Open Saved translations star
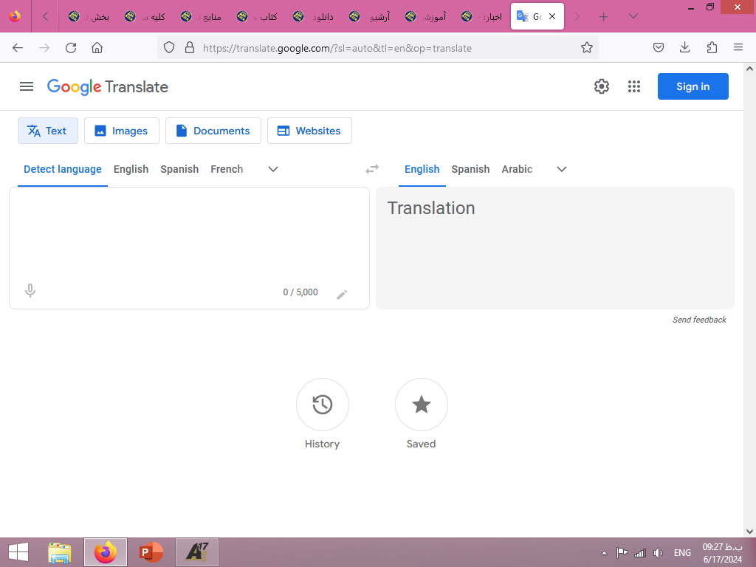756x567 pixels. point(422,405)
